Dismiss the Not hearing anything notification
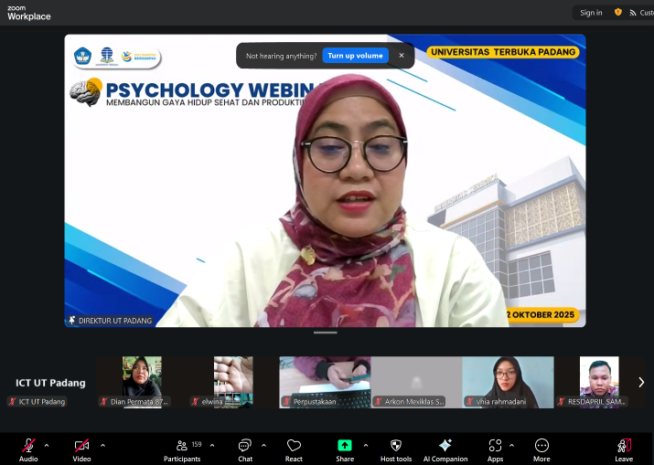This screenshot has height=465, width=654. 401,56
